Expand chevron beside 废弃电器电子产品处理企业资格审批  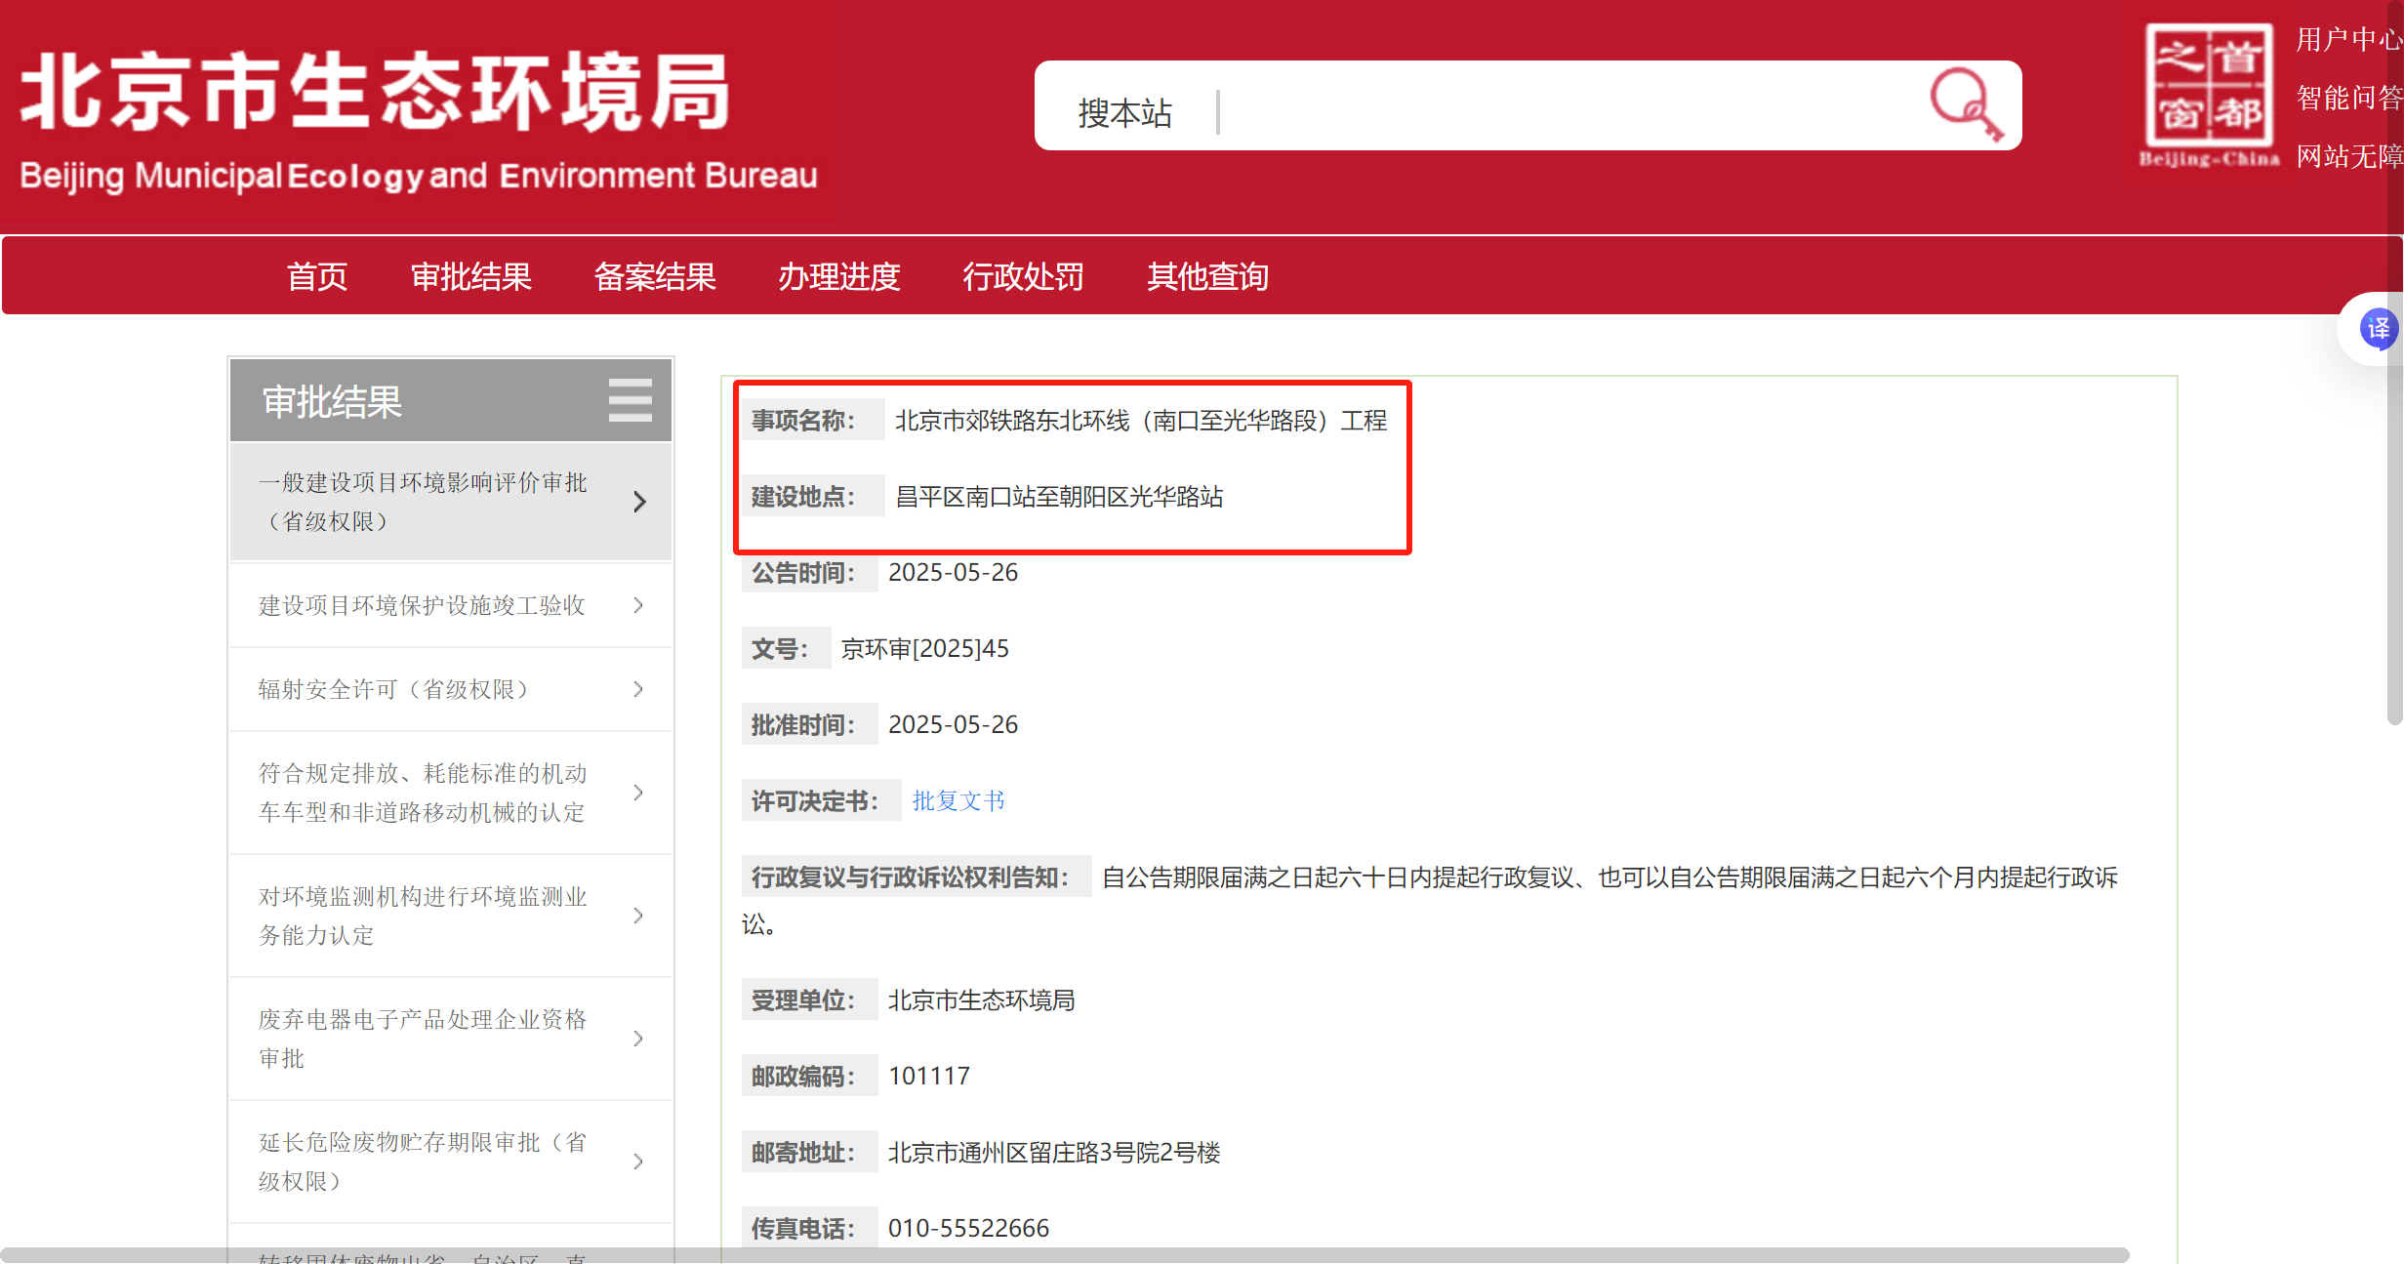click(638, 1039)
